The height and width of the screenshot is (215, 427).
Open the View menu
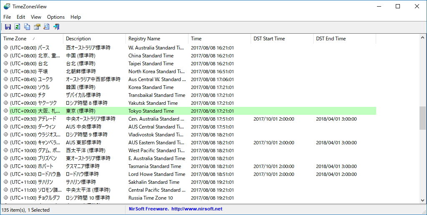click(36, 17)
